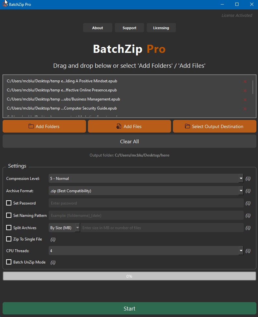Viewport: 258px width, 317px height.
Task: Open the Archive Format dropdown
Action: click(146, 191)
